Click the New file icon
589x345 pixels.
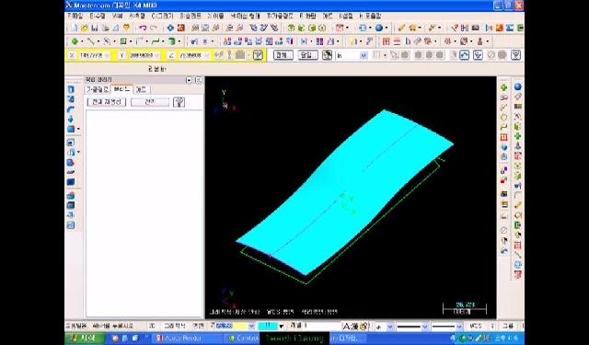[75, 28]
